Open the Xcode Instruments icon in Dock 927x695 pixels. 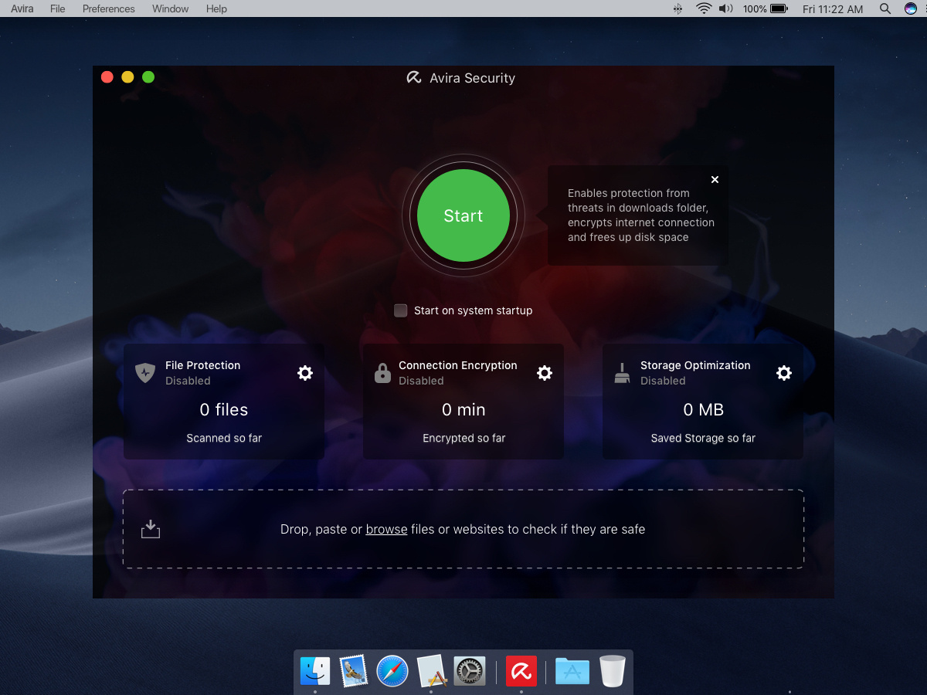(431, 671)
